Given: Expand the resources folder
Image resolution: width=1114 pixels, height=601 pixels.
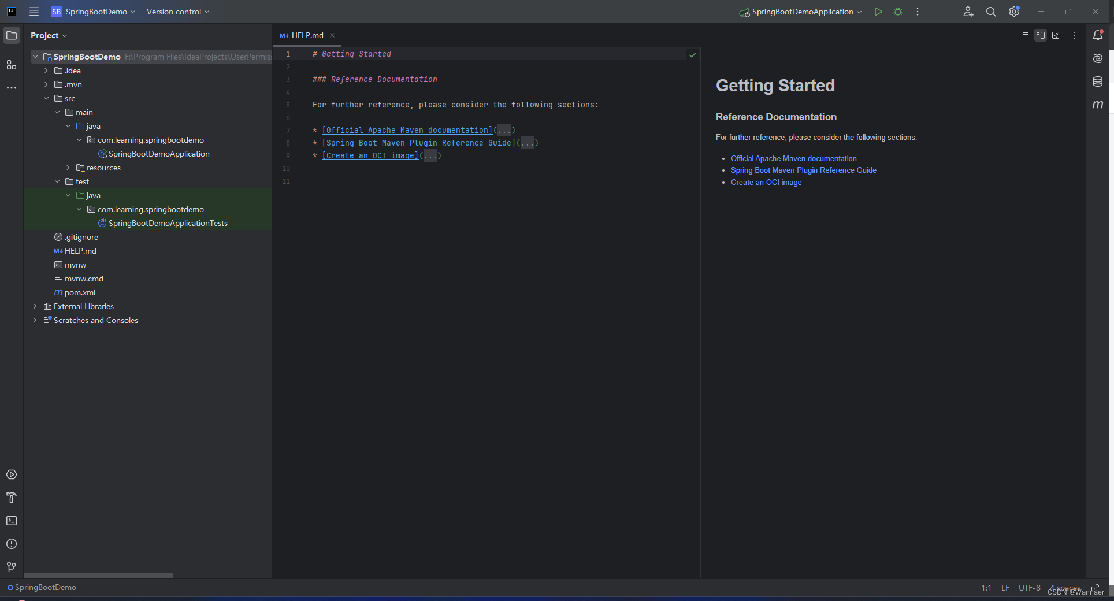Looking at the screenshot, I should tap(68, 168).
